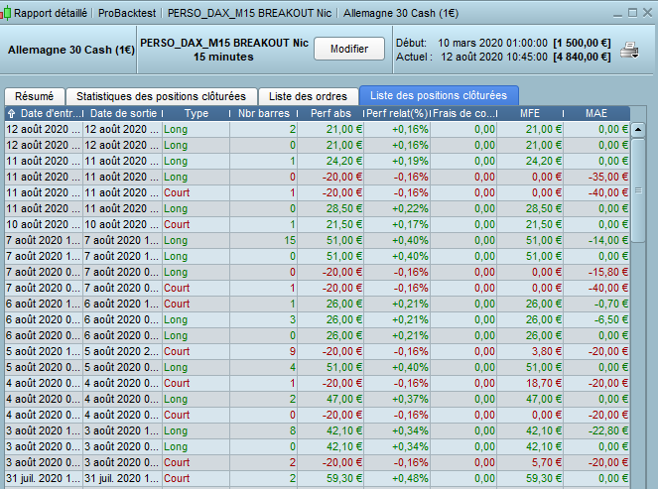Image resolution: width=658 pixels, height=489 pixels.
Task: Sort by Perf relat(%) column header
Action: pyautogui.click(x=397, y=114)
